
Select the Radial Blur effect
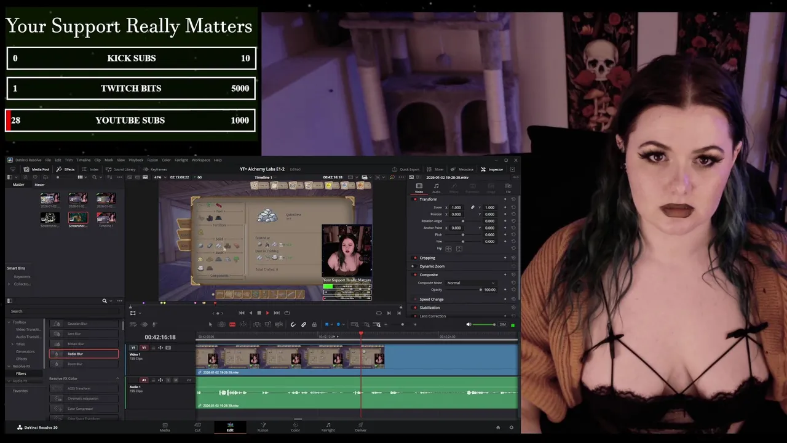(84, 354)
